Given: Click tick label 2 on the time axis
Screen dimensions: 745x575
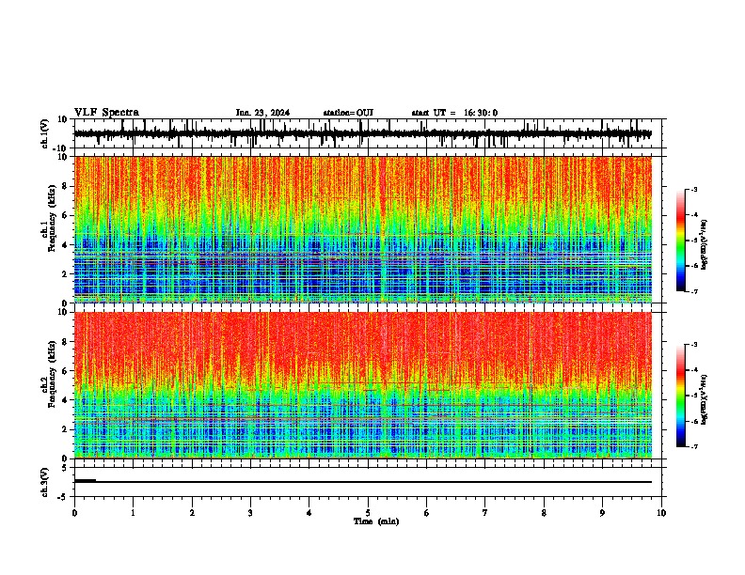Looking at the screenshot, I should tap(192, 513).
